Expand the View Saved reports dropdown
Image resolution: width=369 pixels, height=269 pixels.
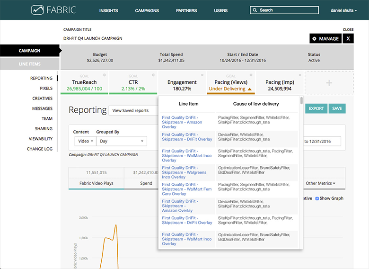[x=133, y=110]
